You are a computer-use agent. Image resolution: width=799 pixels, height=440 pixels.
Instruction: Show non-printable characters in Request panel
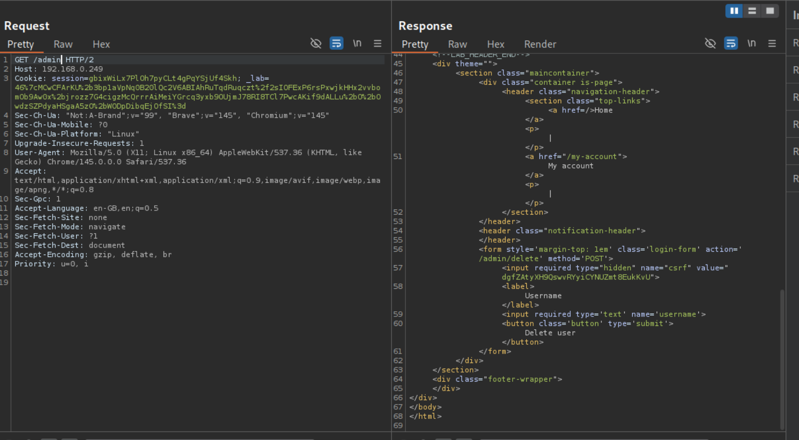click(x=357, y=43)
